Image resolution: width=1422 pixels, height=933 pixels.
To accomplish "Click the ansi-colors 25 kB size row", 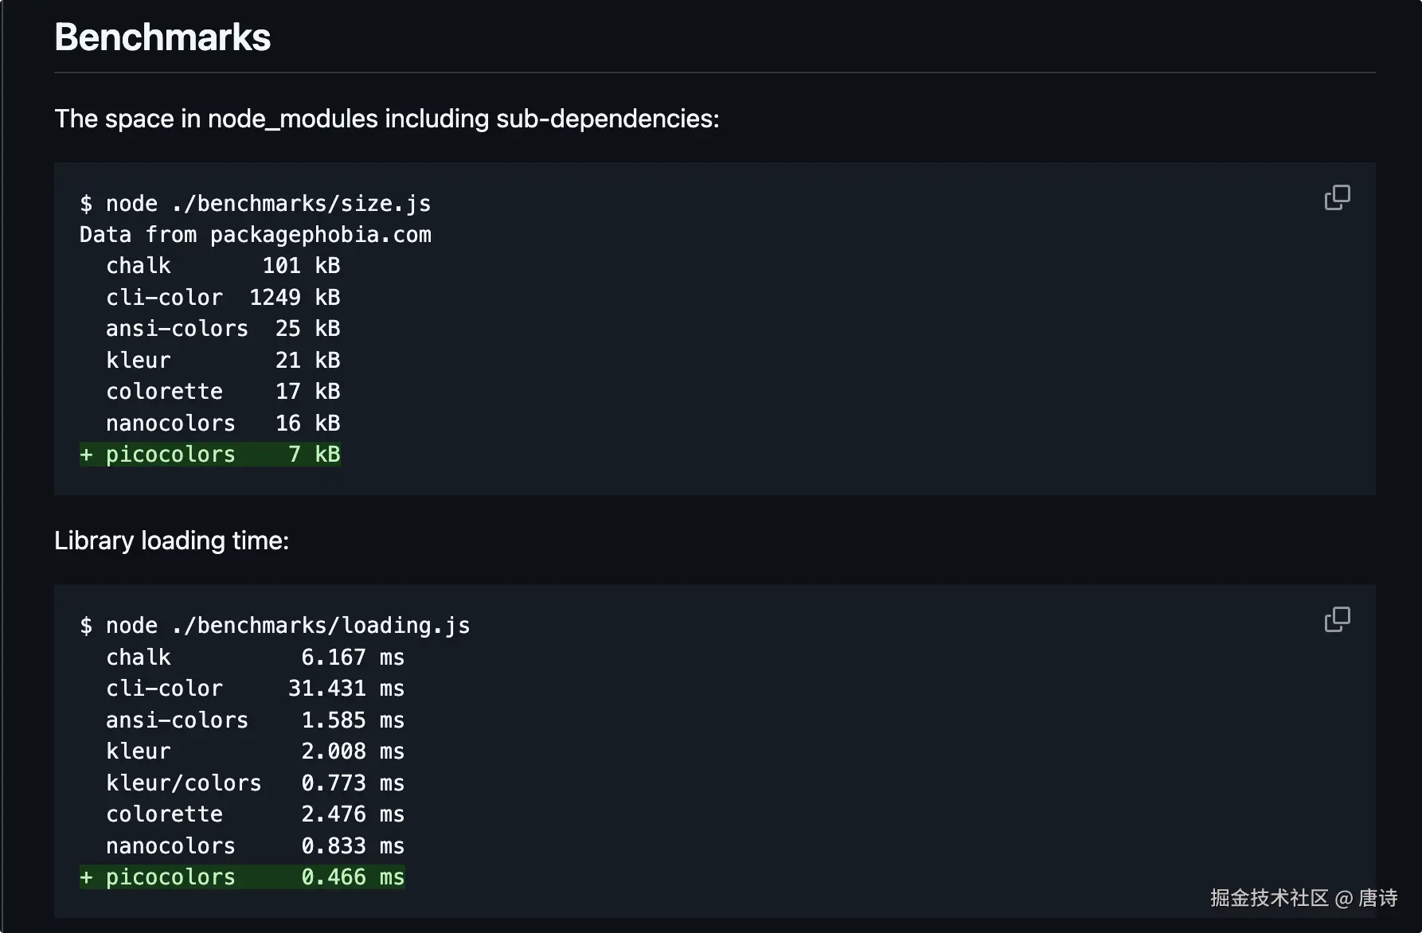I will pos(223,329).
